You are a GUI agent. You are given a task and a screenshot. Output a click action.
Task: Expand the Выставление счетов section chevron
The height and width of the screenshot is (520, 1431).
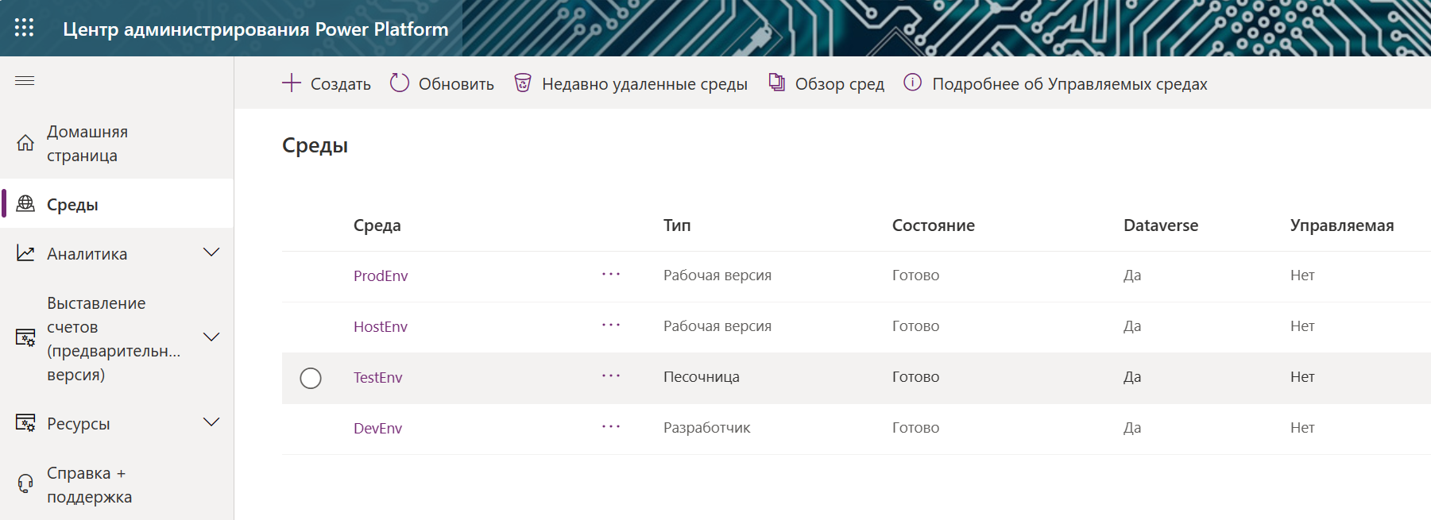click(211, 337)
